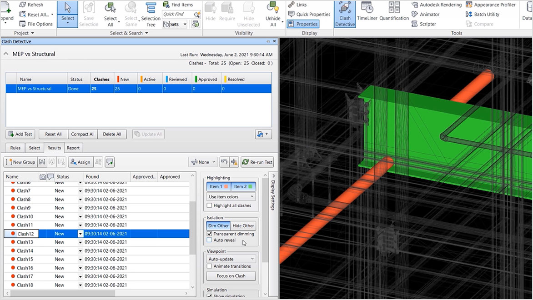The height and width of the screenshot is (300, 533).
Task: Open the Sets dropdown
Action: (184, 24)
